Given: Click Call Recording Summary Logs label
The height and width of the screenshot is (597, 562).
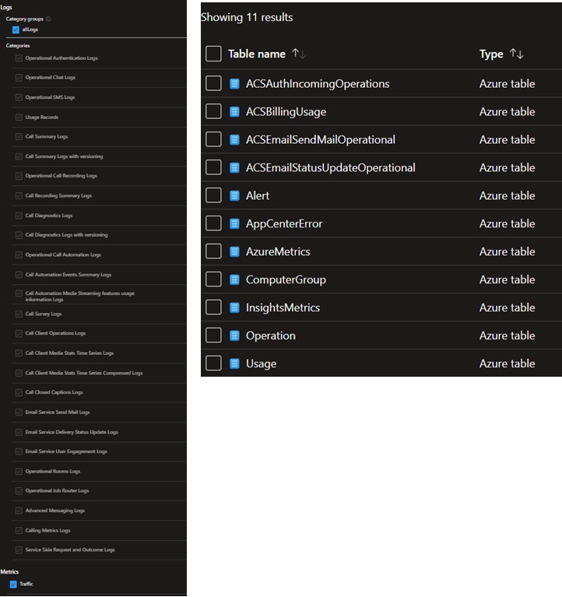Looking at the screenshot, I should 58,195.
